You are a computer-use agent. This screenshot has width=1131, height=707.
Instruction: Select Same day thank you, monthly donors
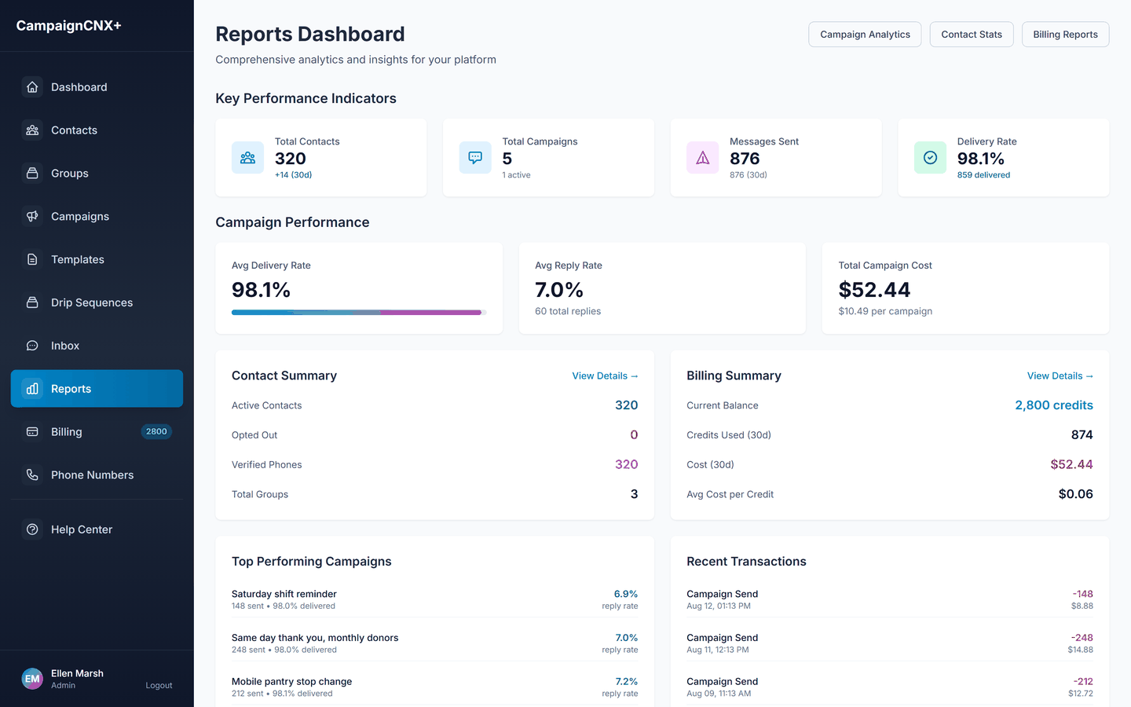click(x=434, y=643)
